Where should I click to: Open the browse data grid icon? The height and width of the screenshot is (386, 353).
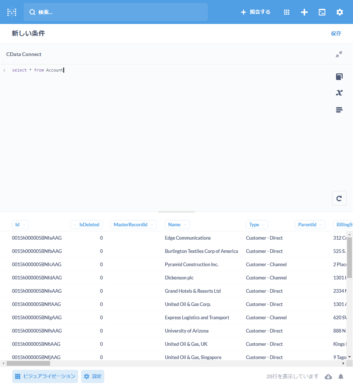pyautogui.click(x=287, y=12)
